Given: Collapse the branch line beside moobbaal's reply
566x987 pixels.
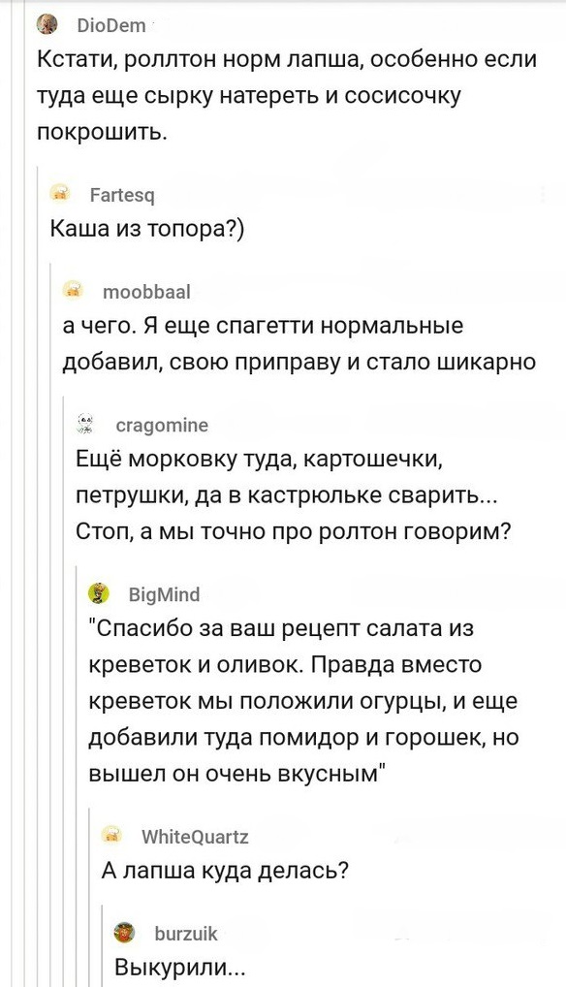Looking at the screenshot, I should pos(50,623).
